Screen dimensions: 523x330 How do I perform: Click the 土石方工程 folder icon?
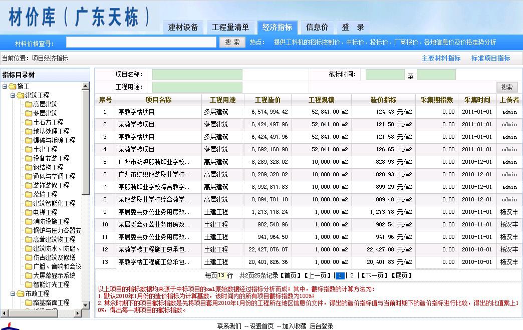[29, 122]
